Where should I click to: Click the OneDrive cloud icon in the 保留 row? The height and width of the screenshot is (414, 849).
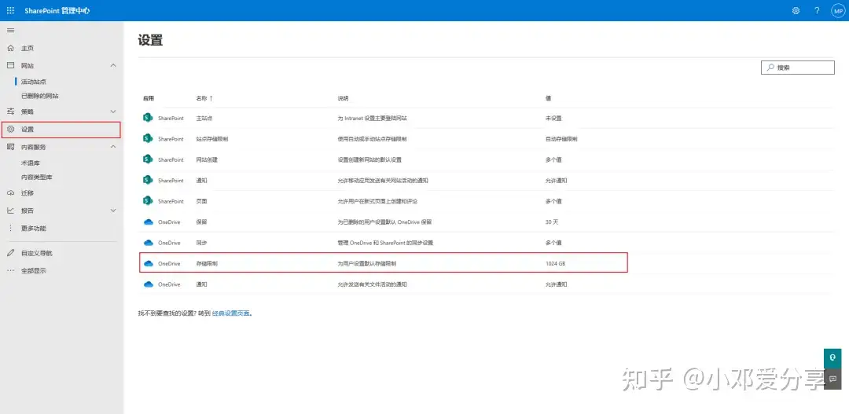pos(149,222)
